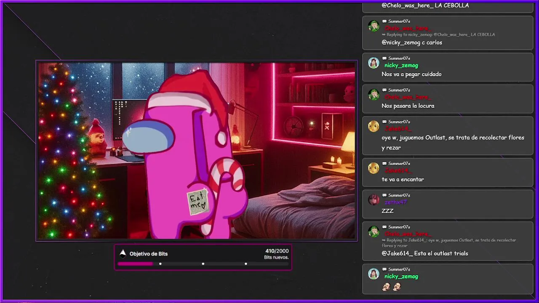Screen dimensions: 539x303
Task: Click first emote in nicky_zemog's emote-only message
Action: coord(386,287)
